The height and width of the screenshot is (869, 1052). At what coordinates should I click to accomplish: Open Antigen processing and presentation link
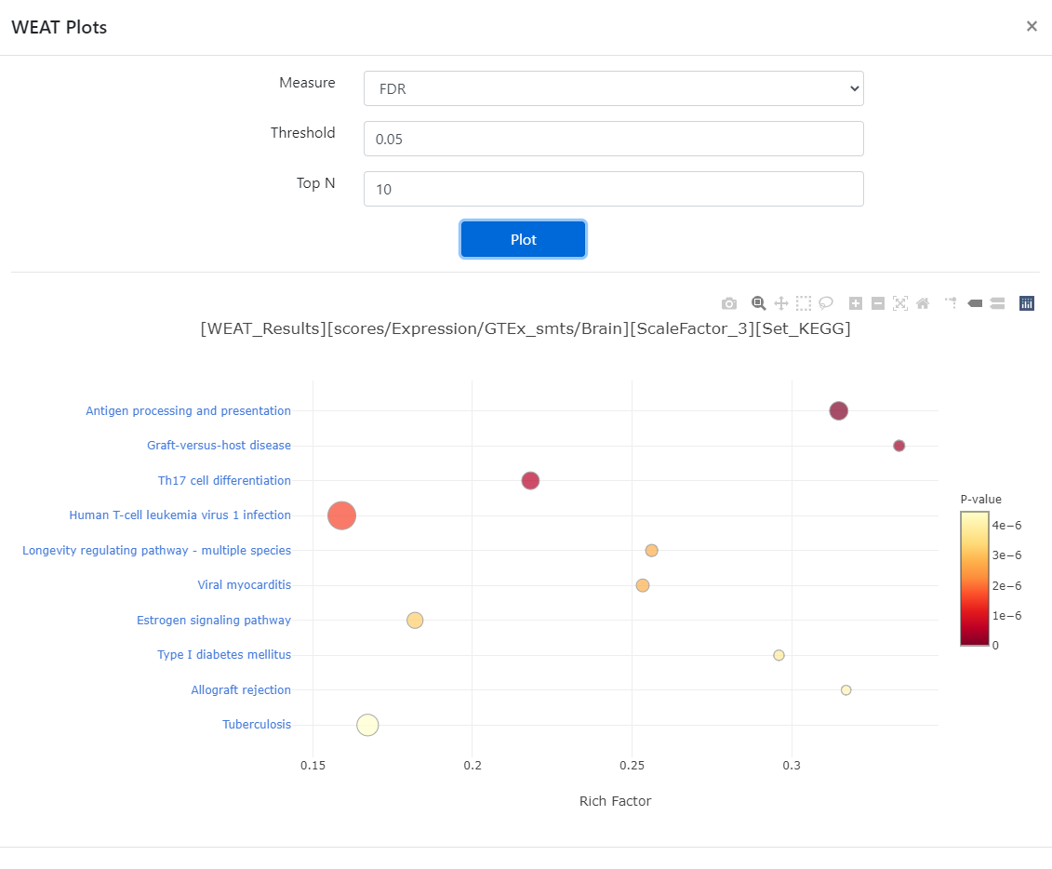[x=189, y=410]
